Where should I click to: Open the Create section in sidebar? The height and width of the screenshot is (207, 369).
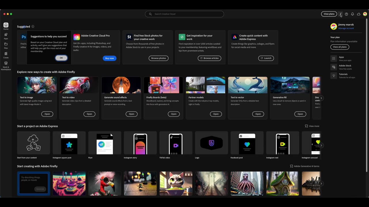(x=6, y=55)
